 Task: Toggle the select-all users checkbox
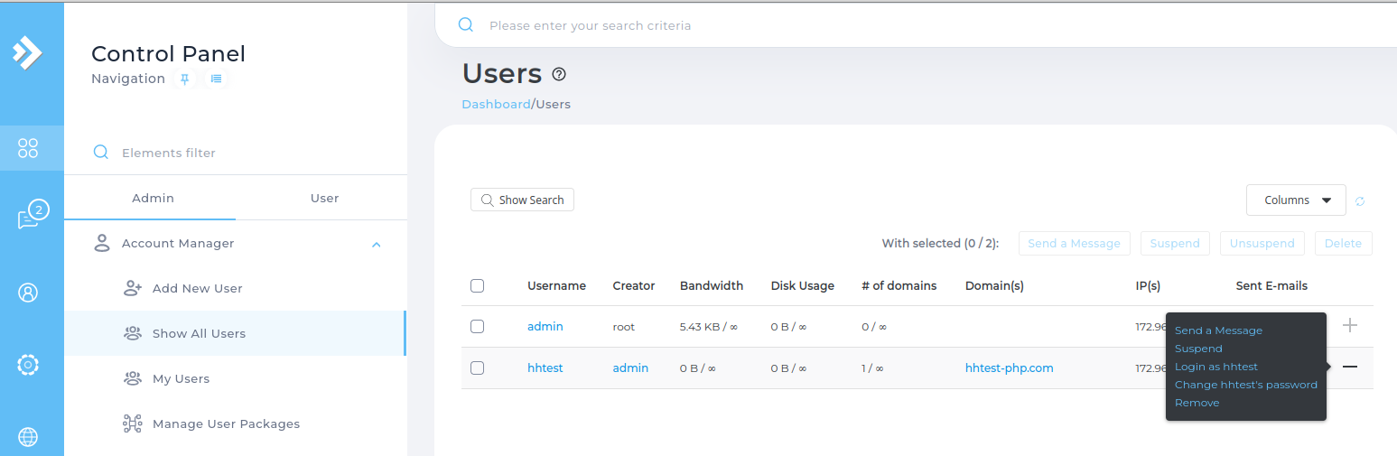(478, 285)
